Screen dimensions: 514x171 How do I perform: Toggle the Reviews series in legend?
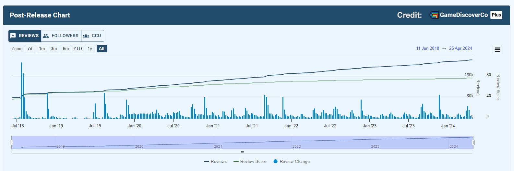click(215, 162)
